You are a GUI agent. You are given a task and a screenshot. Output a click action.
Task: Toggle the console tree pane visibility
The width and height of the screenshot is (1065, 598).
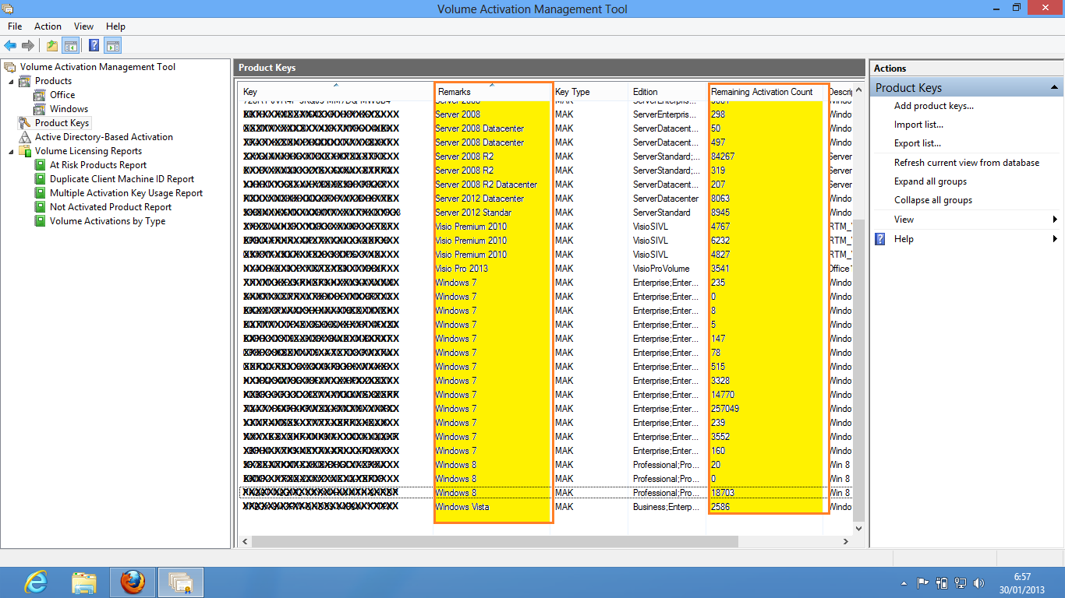[71, 45]
